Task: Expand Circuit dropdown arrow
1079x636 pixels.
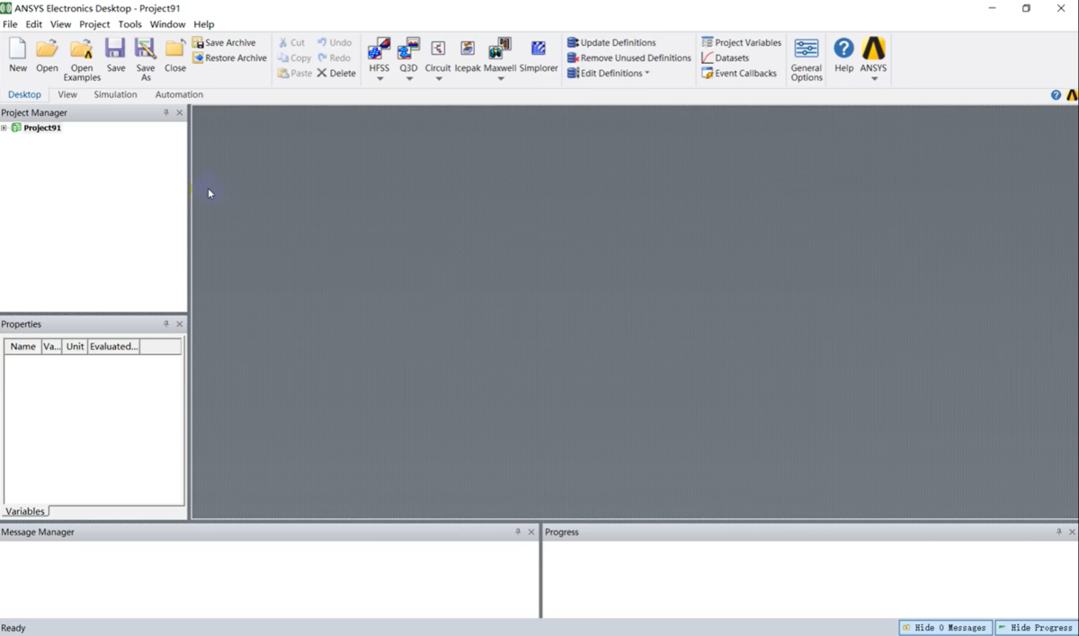Action: tap(439, 79)
